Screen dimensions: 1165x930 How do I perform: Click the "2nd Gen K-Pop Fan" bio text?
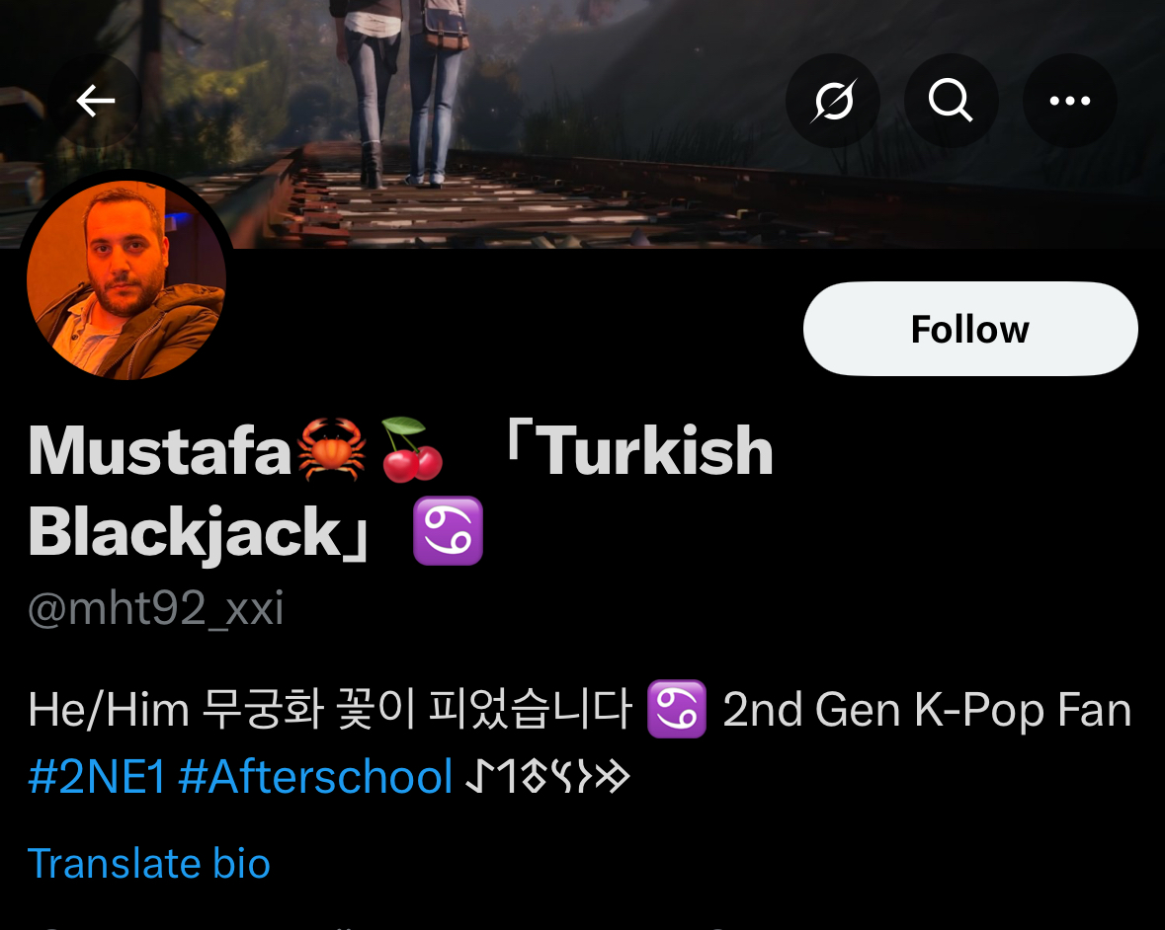pos(927,710)
